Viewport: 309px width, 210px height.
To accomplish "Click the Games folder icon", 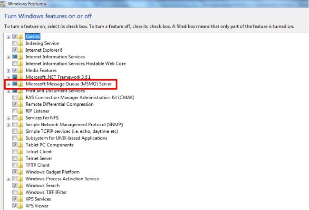I will (20, 37).
